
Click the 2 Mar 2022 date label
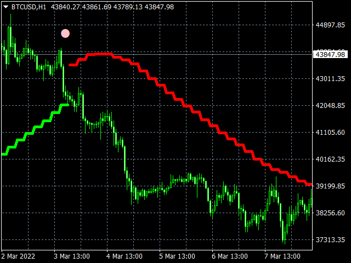click(18, 256)
